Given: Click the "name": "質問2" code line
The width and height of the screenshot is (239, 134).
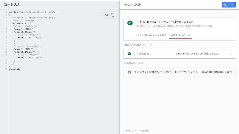Looking at the screenshot, I should coord(24,49).
